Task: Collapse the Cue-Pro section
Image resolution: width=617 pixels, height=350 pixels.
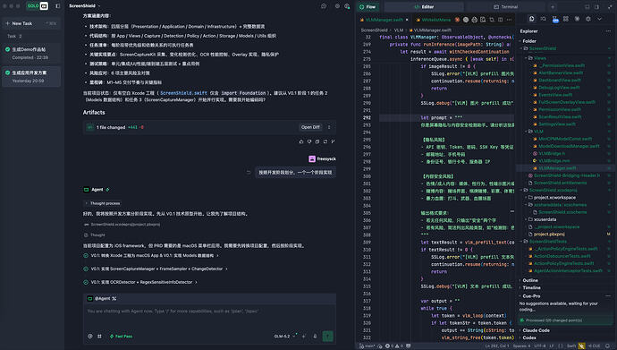Action: coord(531,296)
